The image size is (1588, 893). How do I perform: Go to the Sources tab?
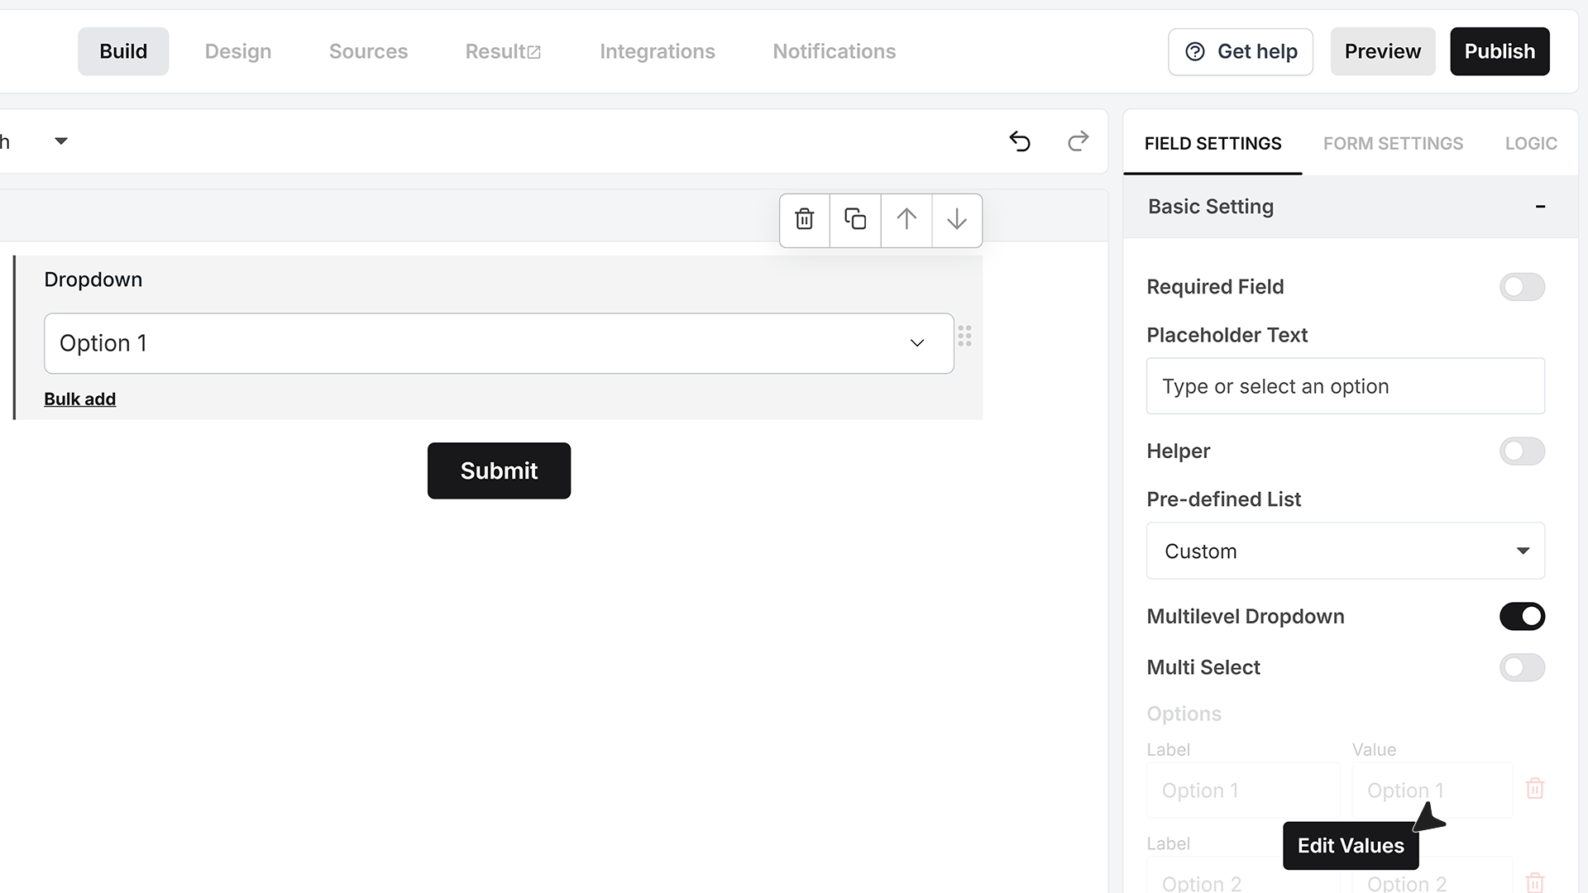tap(368, 51)
